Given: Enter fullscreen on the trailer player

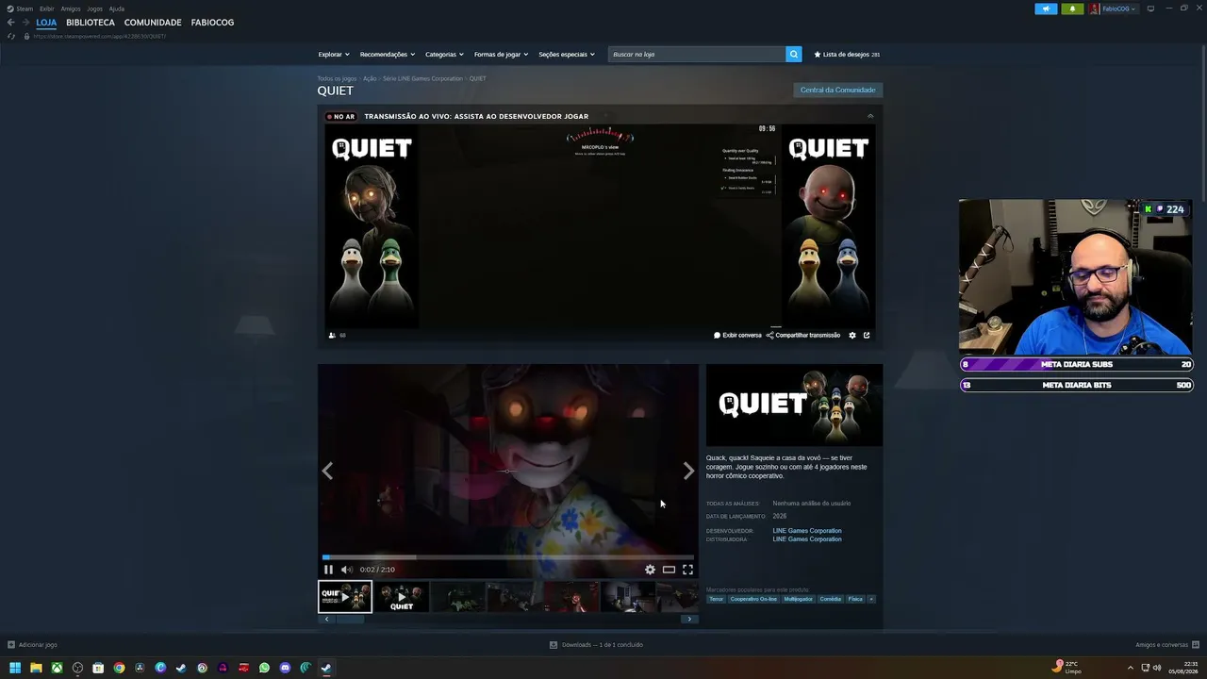Looking at the screenshot, I should pyautogui.click(x=687, y=570).
